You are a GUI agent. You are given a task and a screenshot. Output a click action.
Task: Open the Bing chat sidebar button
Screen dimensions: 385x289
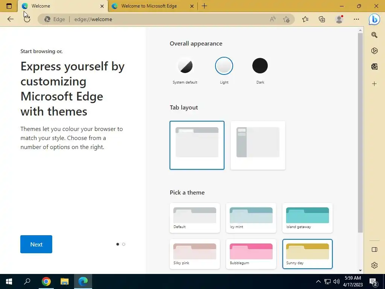374,19
